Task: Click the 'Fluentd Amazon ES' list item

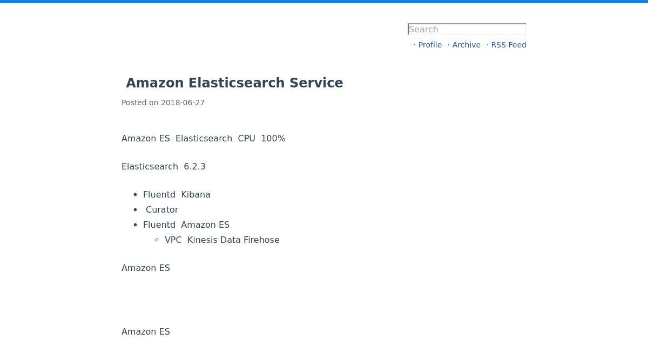Action: (x=186, y=225)
